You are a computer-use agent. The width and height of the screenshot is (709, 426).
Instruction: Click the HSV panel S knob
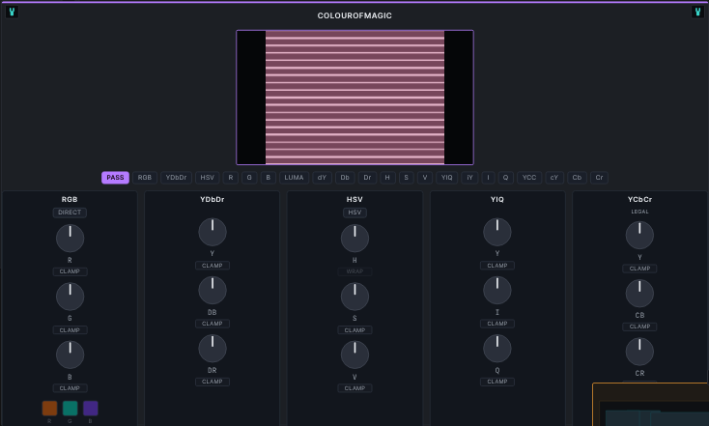[354, 297]
